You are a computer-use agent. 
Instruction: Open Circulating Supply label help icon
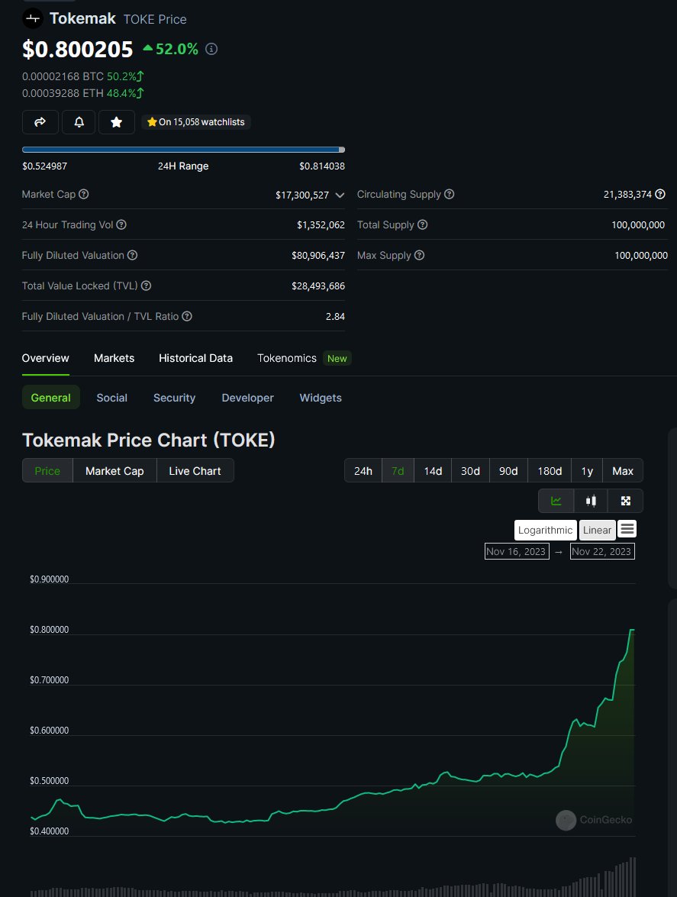click(x=450, y=194)
